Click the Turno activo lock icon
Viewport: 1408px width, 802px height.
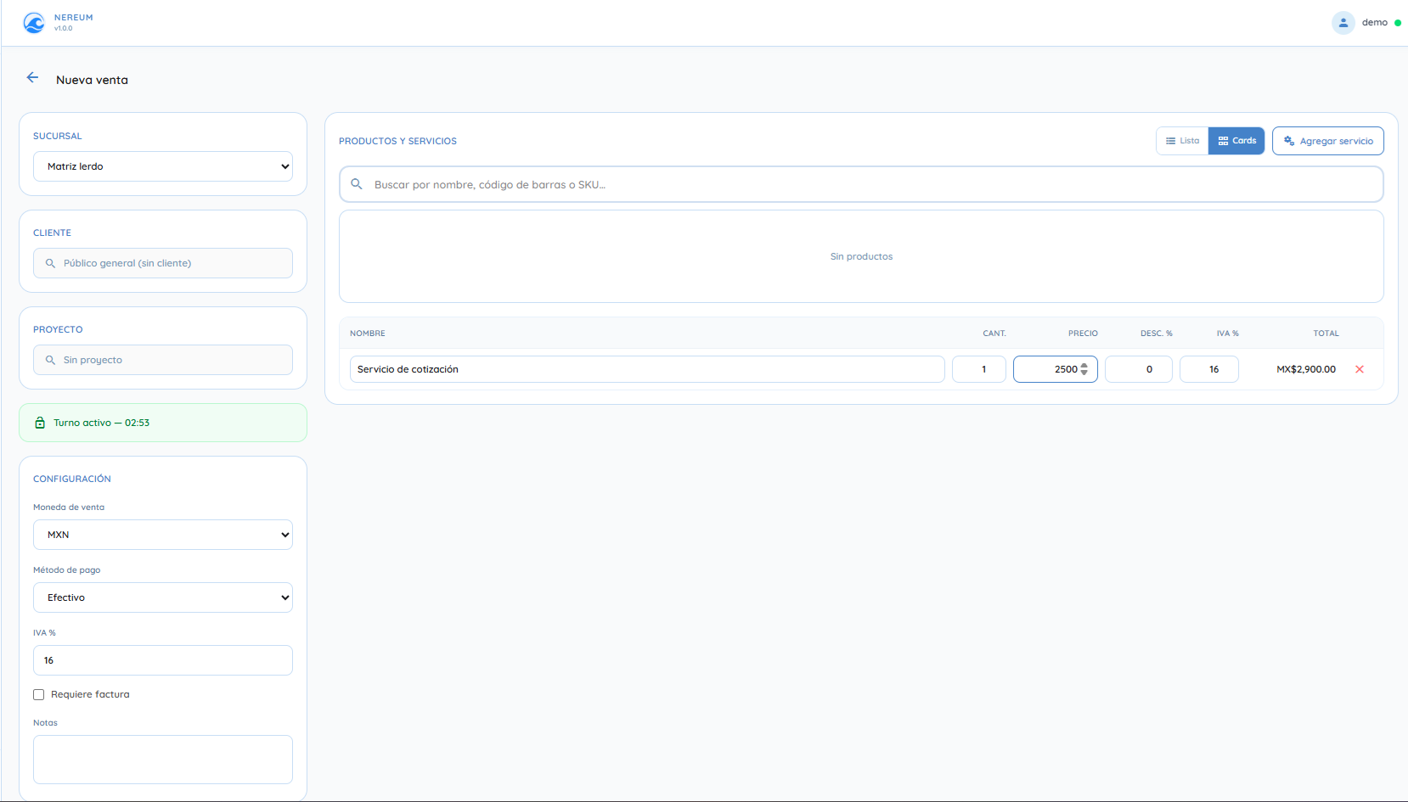(x=40, y=423)
